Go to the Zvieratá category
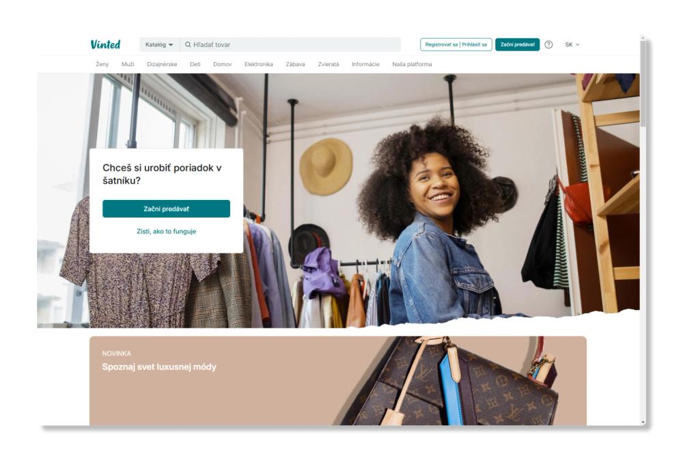Image resolution: width=683 pixels, height=460 pixels. [x=328, y=64]
